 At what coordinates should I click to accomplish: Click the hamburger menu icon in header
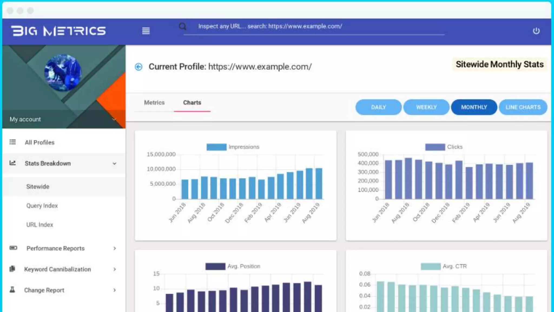pyautogui.click(x=146, y=31)
